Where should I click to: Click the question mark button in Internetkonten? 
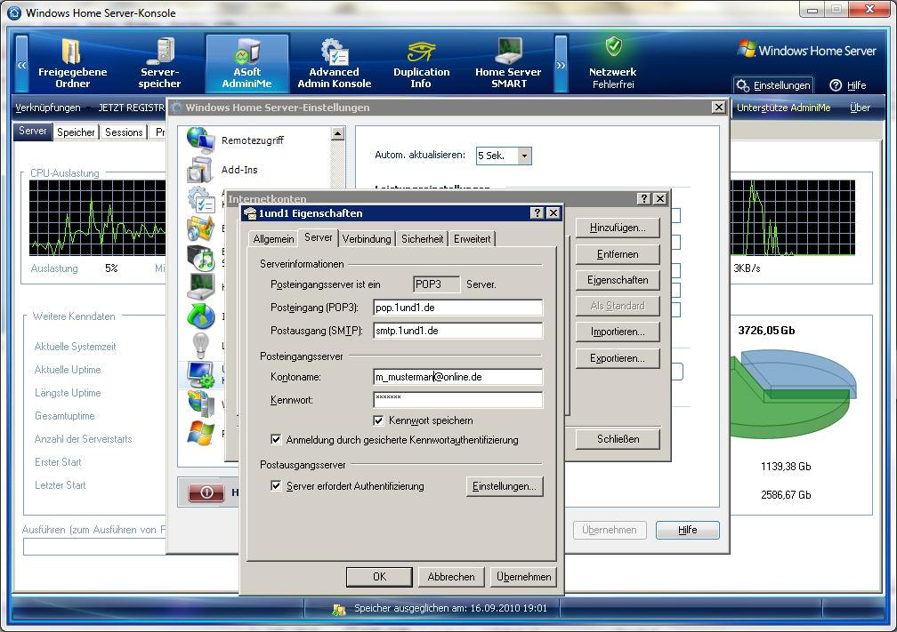pos(644,198)
